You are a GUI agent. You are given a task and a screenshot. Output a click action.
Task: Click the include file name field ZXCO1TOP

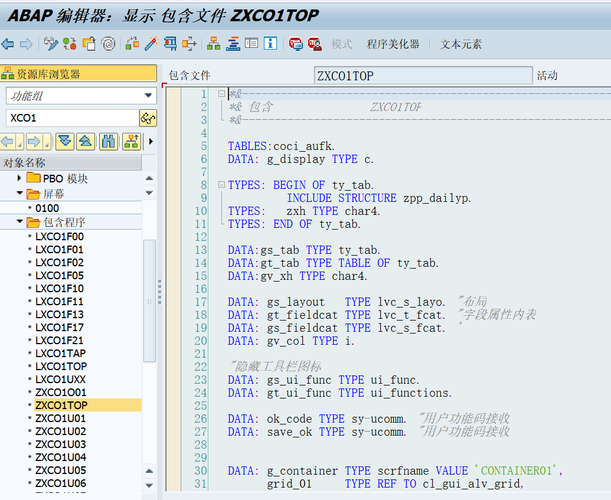(423, 75)
